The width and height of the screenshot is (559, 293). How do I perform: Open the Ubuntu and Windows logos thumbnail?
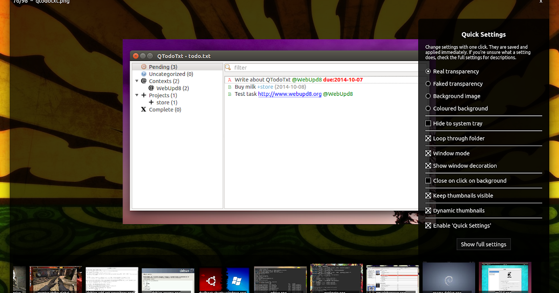tap(225, 280)
